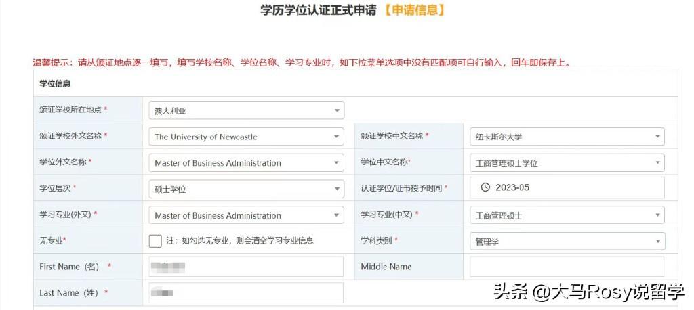Viewport: 694px width, 310px height.
Task: Expand the 学科类别 dropdown arrow
Action: point(657,242)
